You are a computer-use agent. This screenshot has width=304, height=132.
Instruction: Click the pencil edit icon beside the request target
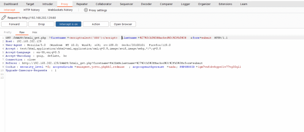(4, 18)
